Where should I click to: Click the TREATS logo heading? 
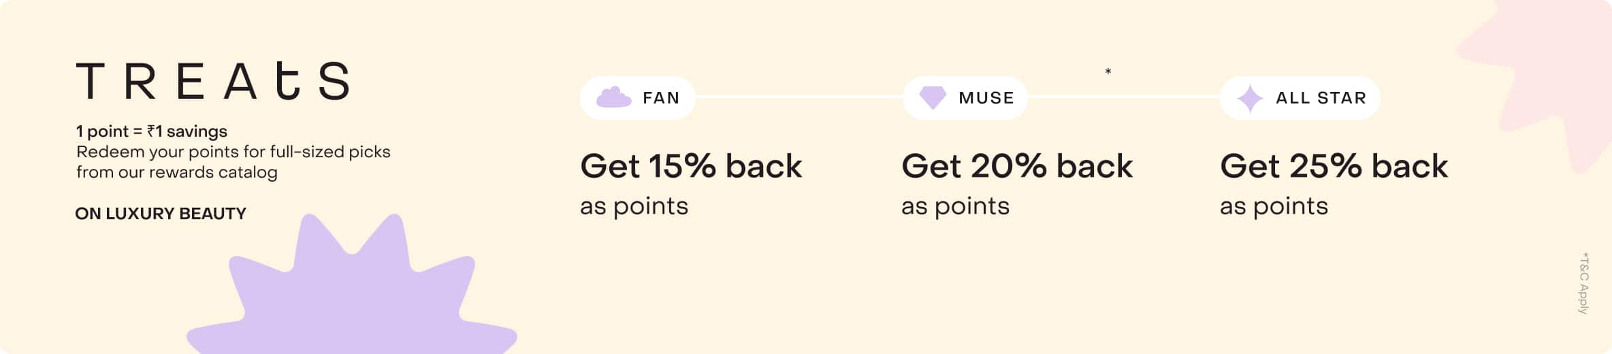coord(213,80)
